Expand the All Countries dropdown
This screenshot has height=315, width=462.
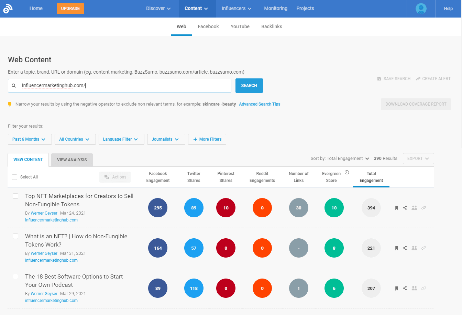pos(75,139)
